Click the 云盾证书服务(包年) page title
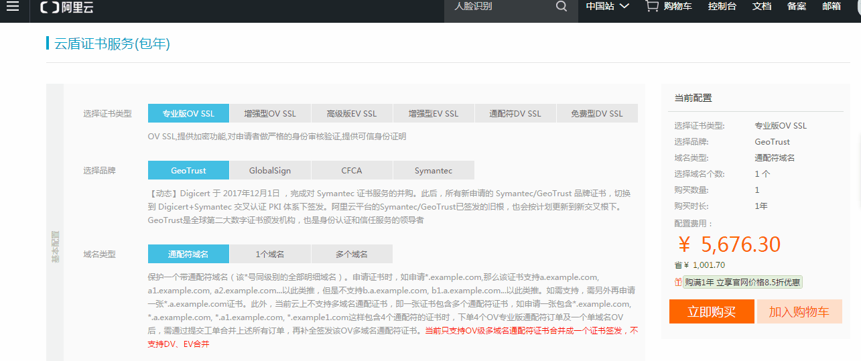The height and width of the screenshot is (361, 861). [x=113, y=44]
